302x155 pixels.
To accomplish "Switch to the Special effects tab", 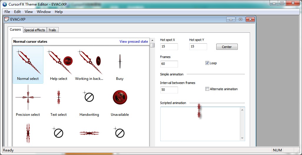I will pyautogui.click(x=35, y=30).
